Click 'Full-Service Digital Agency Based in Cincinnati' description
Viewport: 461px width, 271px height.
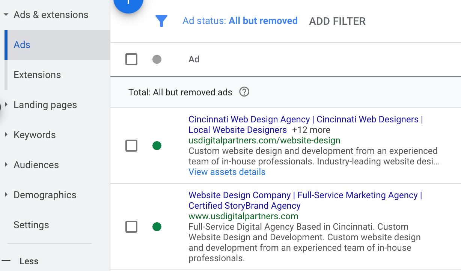304,242
